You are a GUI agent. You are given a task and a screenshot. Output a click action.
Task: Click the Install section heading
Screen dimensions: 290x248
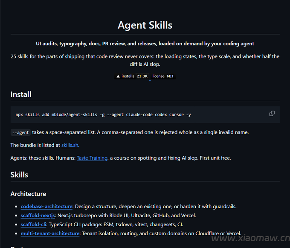click(x=21, y=94)
